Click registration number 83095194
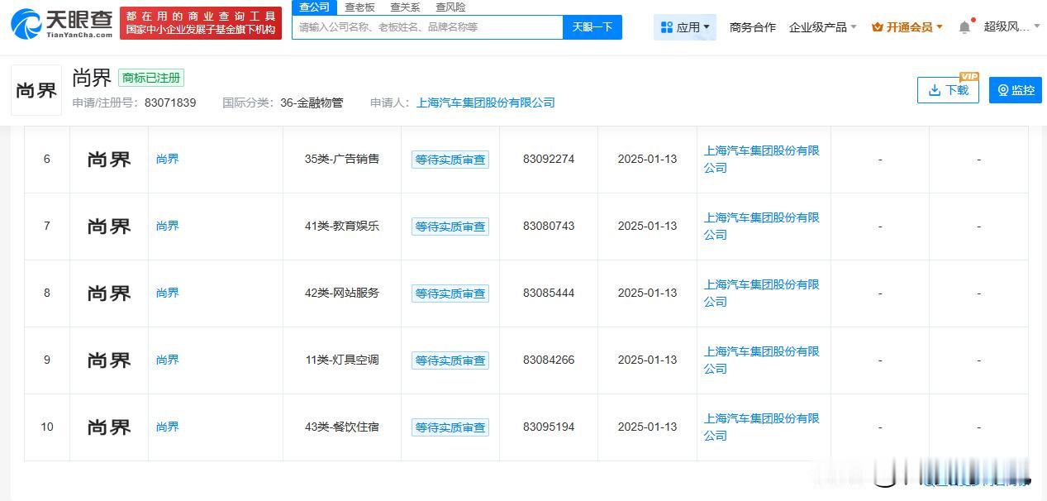The height and width of the screenshot is (501, 1047). (549, 427)
